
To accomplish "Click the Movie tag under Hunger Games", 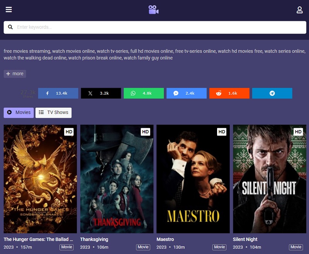I will coord(66,247).
